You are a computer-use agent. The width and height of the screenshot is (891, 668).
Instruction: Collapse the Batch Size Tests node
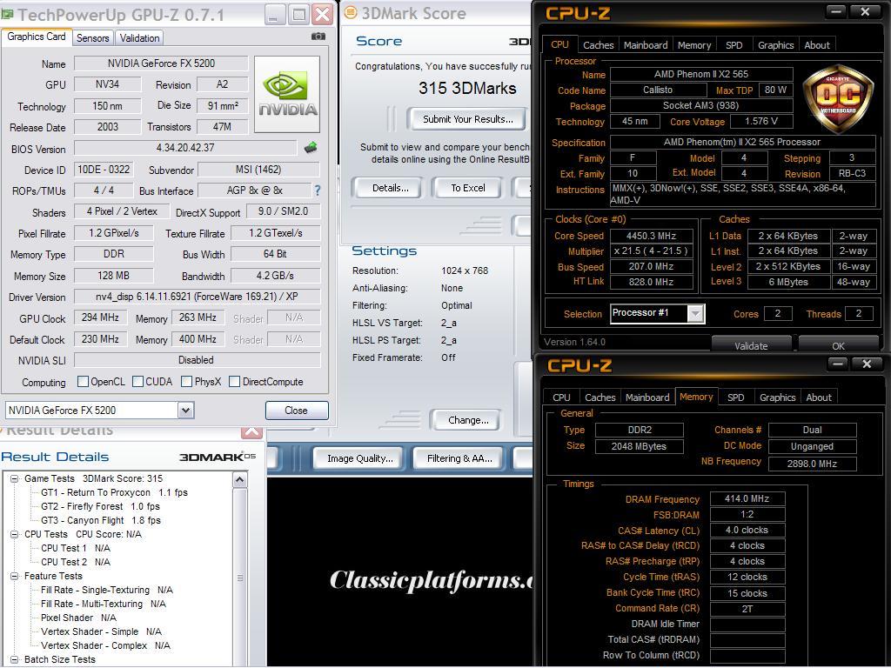click(x=15, y=659)
